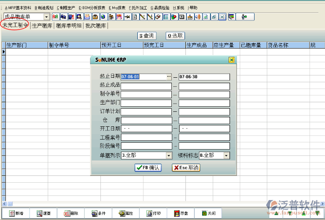Open the C 制程生产 menu
The image size is (325, 220).
point(66,8)
